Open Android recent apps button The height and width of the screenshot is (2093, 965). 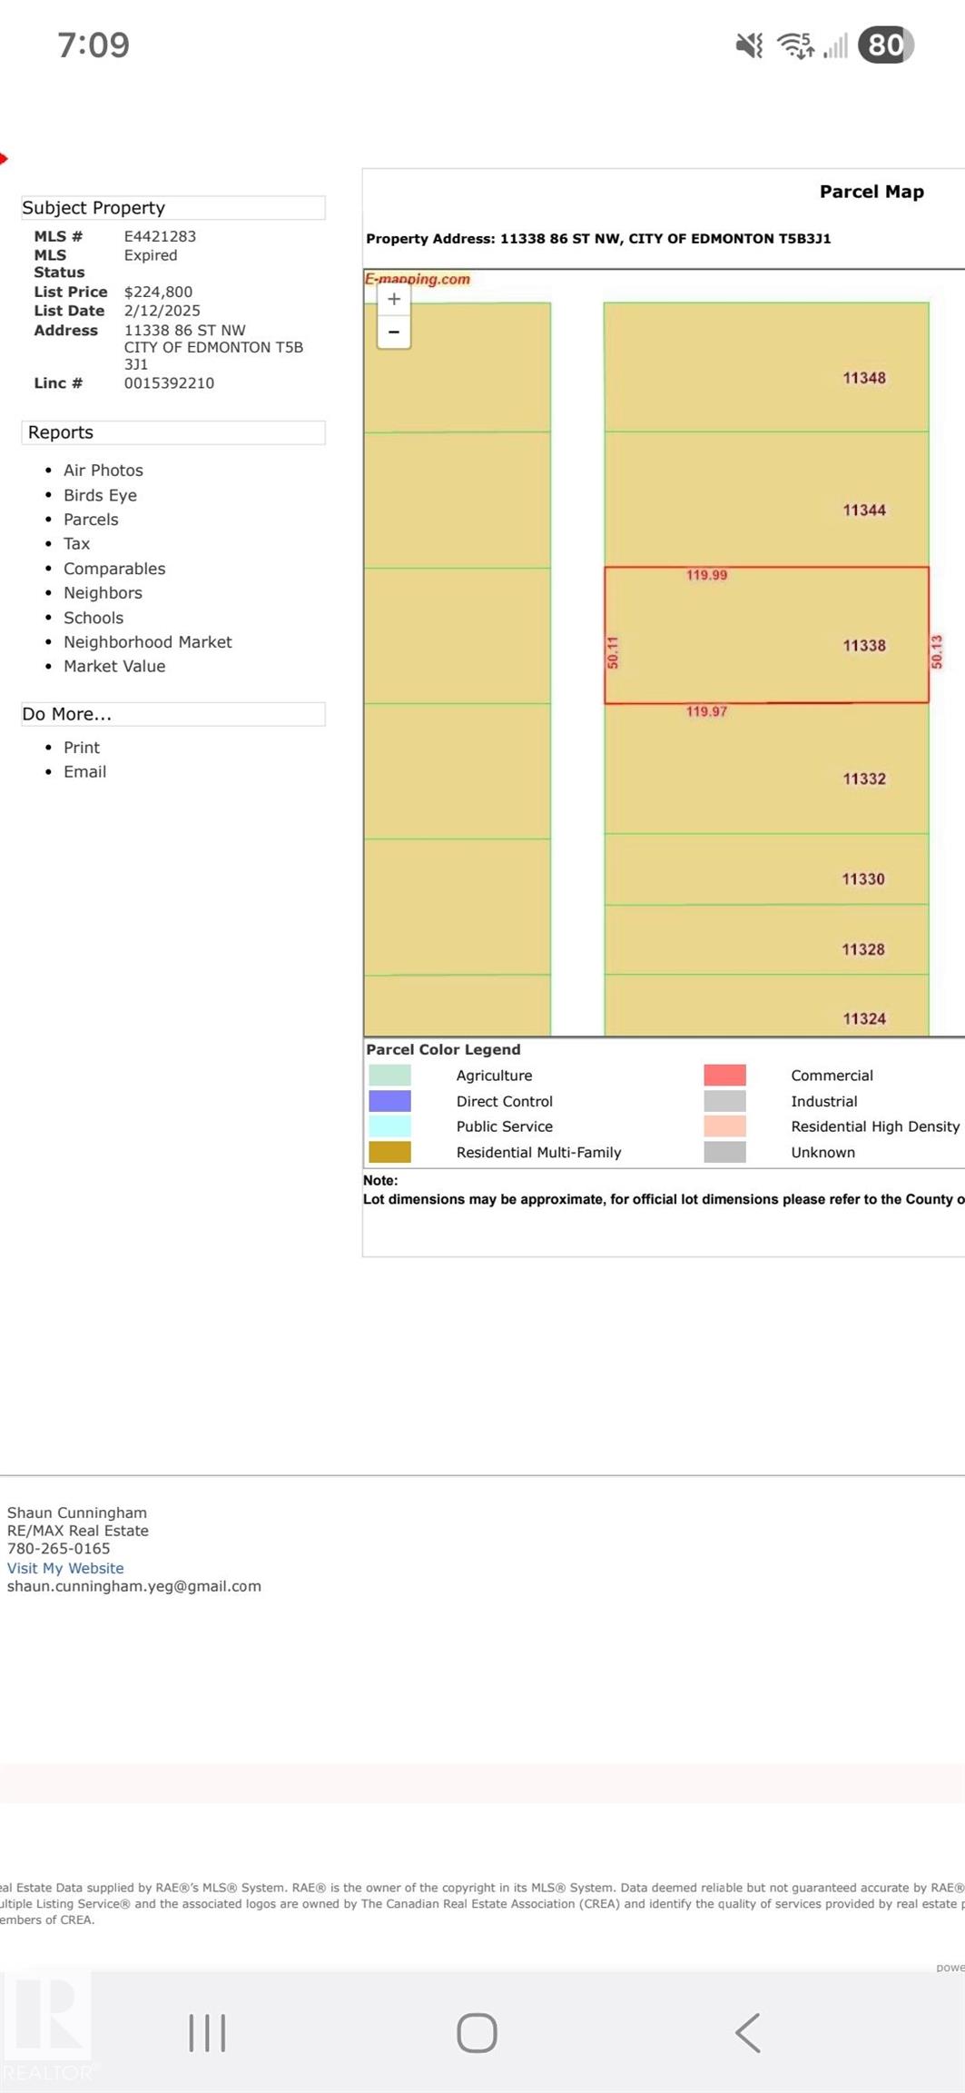coord(207,2032)
